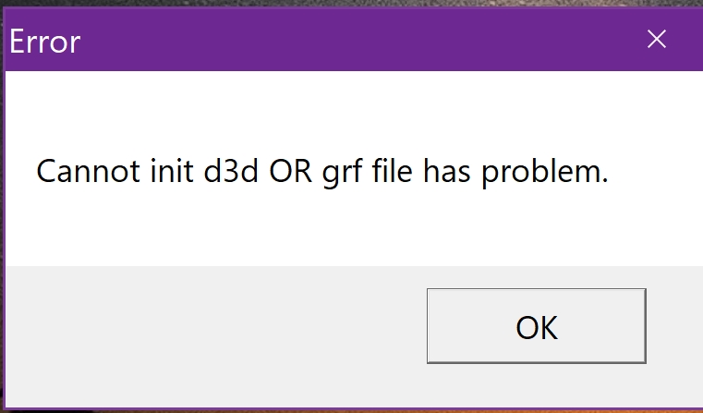This screenshot has width=703, height=413.
Task: Click the OK button
Action: click(x=536, y=326)
